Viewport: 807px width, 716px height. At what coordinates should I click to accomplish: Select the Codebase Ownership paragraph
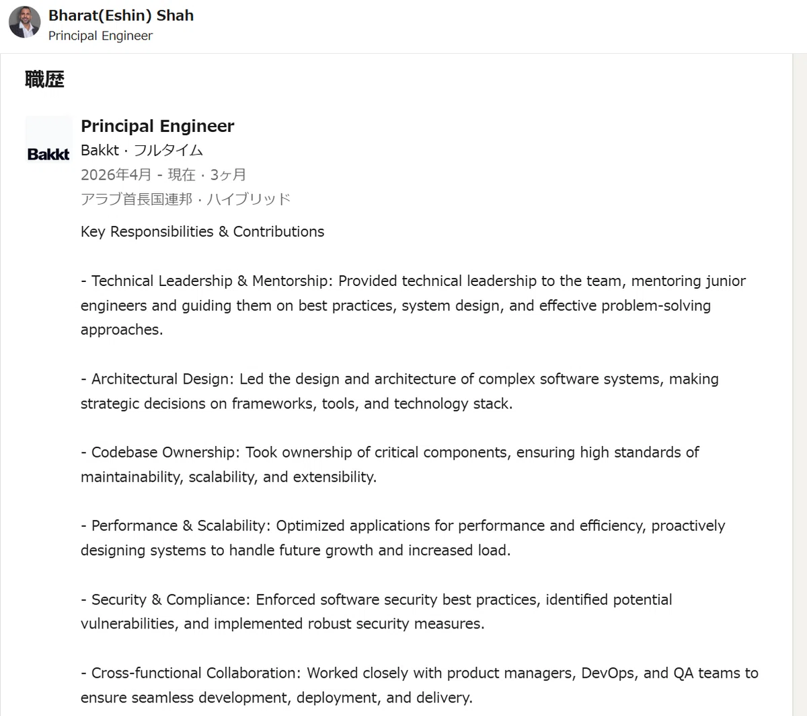(390, 464)
